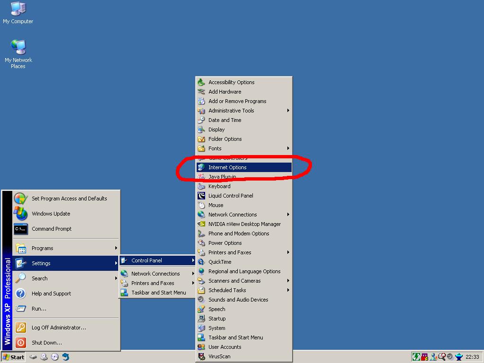Click the magnifier tray icon with red badge
This screenshot has width=484, height=363.
pyautogui.click(x=442, y=357)
